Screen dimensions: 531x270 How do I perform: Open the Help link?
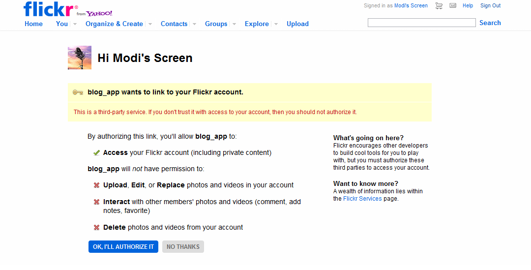468,5
